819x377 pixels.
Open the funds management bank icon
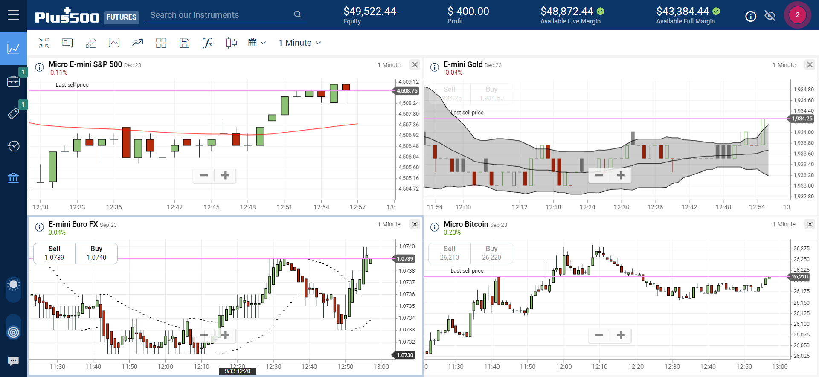(13, 178)
